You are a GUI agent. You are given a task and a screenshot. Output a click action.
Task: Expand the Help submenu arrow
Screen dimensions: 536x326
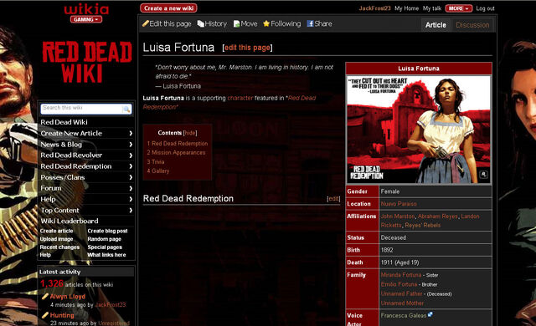point(131,199)
